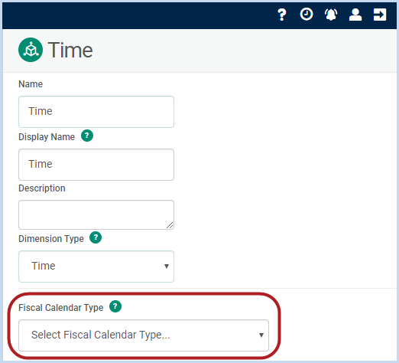Open help from the top bar question mark
The height and width of the screenshot is (363, 399).
pyautogui.click(x=282, y=15)
